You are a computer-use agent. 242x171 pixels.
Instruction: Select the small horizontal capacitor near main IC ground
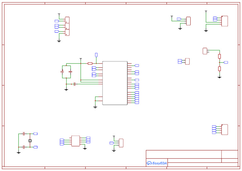75,84
